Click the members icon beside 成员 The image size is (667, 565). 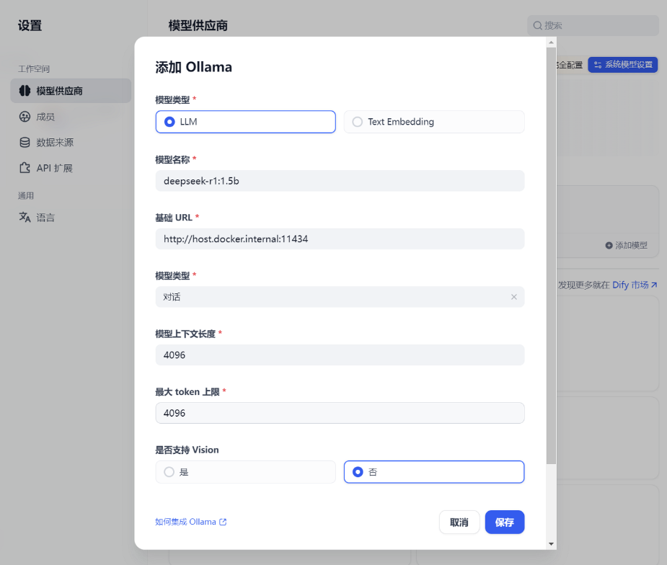click(x=25, y=117)
